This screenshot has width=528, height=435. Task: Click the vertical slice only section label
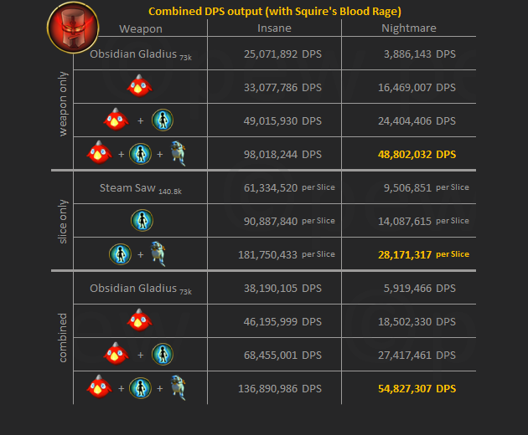pyautogui.click(x=64, y=221)
